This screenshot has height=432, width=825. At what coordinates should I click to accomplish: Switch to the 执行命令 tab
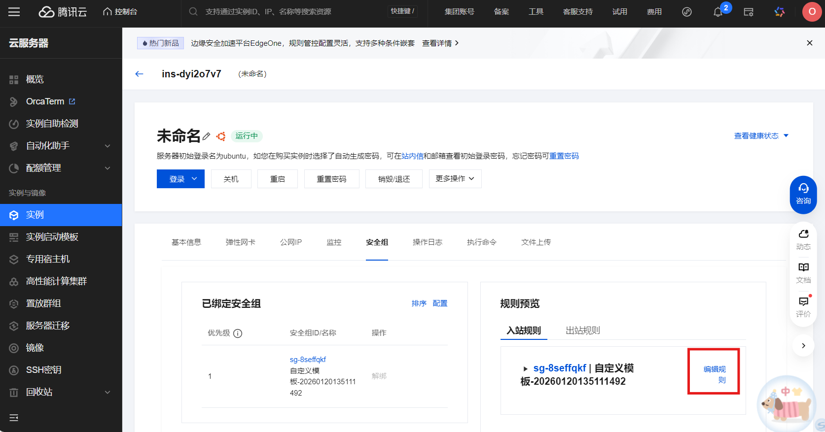point(482,242)
